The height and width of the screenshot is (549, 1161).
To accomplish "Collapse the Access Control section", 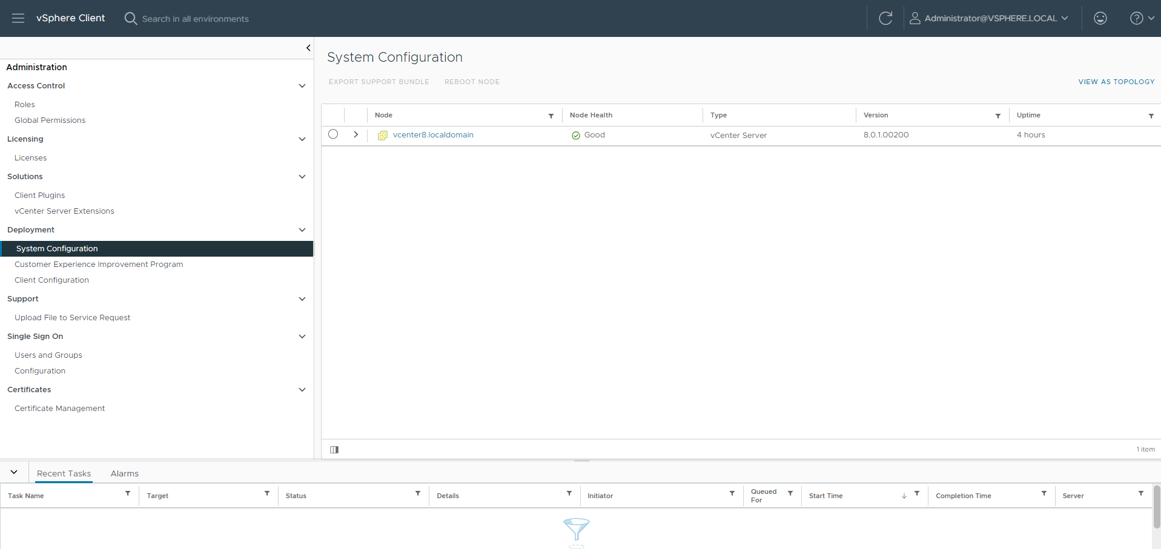I will click(302, 86).
